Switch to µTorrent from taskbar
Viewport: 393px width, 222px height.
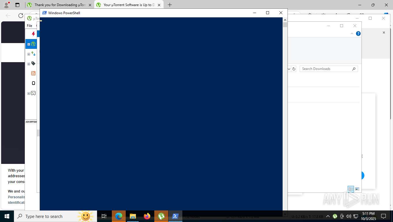(x=161, y=216)
